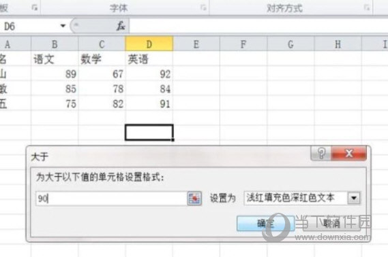The height and width of the screenshot is (257, 388).
Task: Open the 字体 group dialog launcher
Action: click(x=203, y=7)
